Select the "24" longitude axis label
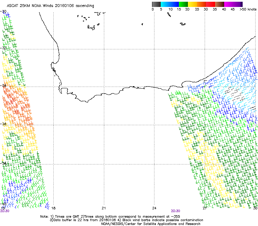The image size is (258, 226). pos(154,208)
